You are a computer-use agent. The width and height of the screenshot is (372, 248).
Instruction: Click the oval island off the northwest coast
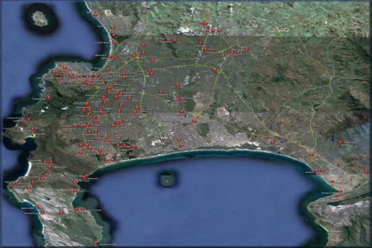tap(40, 19)
